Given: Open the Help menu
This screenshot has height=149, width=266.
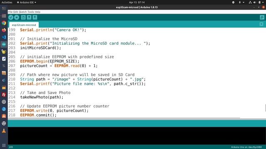Looking at the screenshot, I should [37, 12].
